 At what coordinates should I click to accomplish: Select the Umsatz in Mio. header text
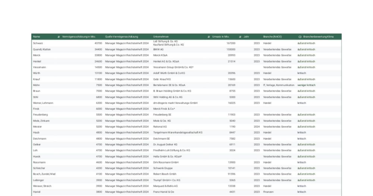tap(220, 37)
